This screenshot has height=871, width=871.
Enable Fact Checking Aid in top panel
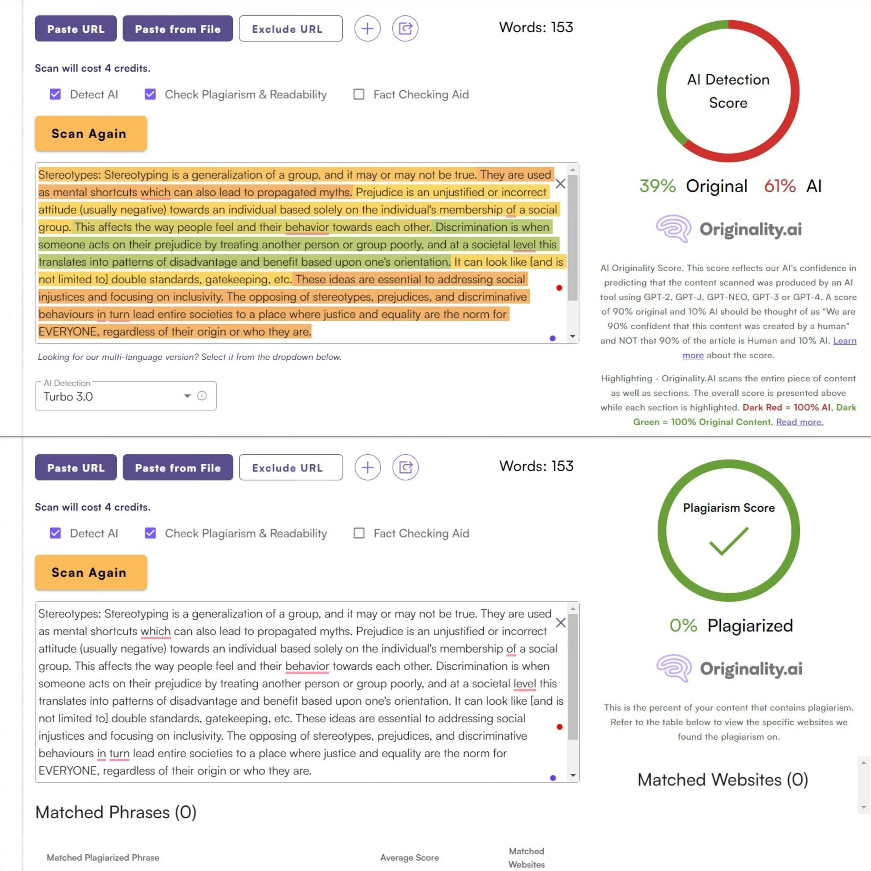359,94
